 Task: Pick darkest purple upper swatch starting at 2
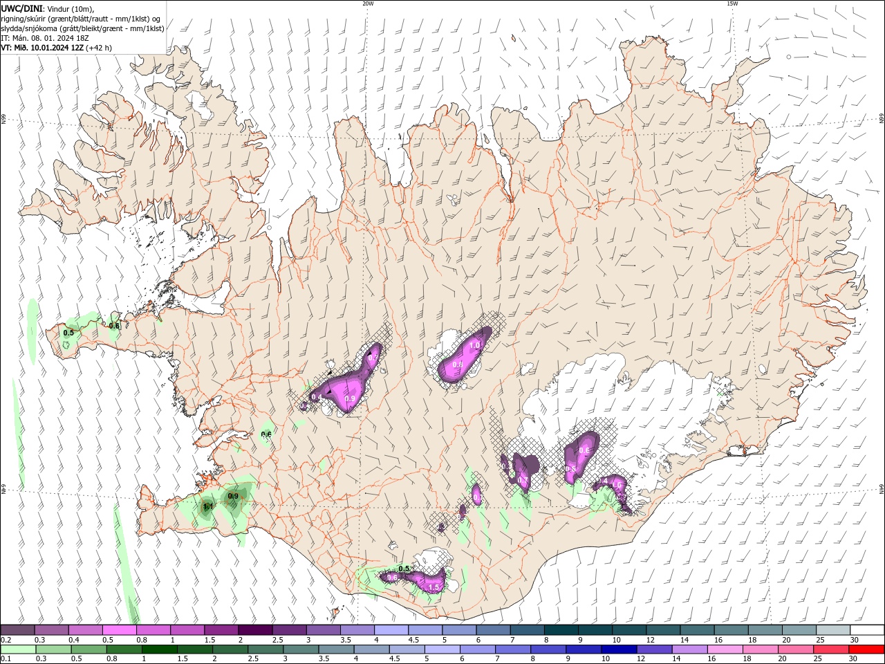click(x=255, y=630)
